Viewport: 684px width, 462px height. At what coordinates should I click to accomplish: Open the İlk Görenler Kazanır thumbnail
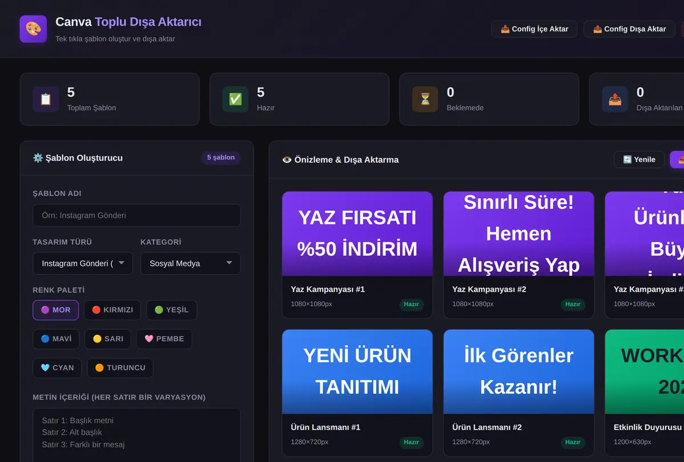click(x=519, y=371)
